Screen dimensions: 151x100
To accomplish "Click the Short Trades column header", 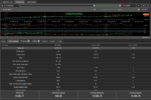I will click(x=133, y=45).
